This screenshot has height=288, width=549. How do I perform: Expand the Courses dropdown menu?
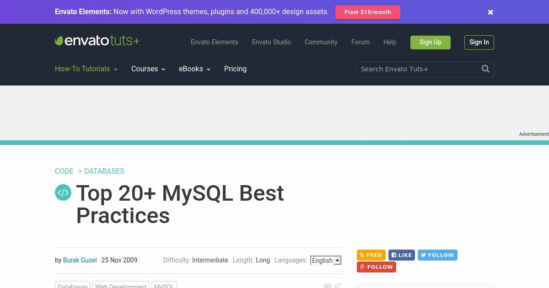pyautogui.click(x=148, y=69)
